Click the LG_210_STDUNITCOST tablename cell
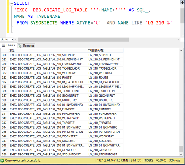The image size is (185, 165). click(x=105, y=155)
